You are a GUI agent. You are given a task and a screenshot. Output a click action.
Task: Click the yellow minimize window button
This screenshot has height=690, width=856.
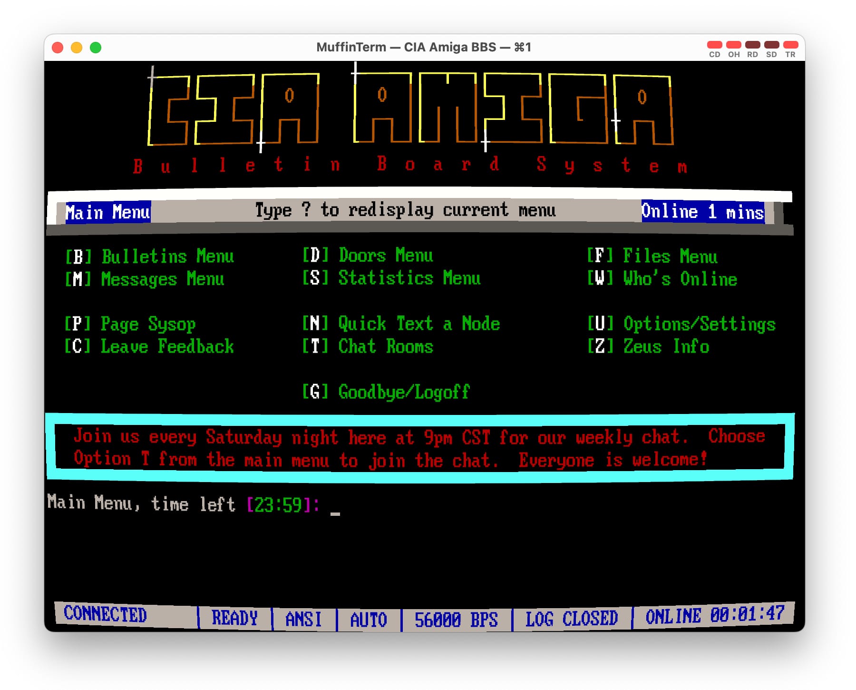click(x=77, y=48)
